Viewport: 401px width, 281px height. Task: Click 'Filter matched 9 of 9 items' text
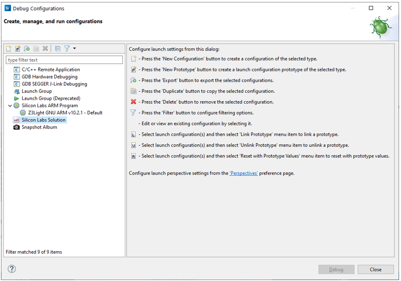point(34,252)
